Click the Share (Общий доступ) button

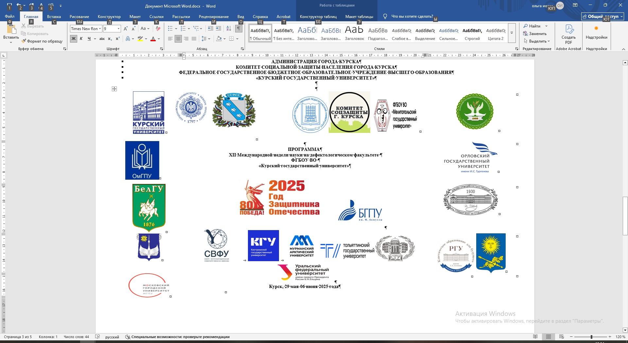[602, 16]
